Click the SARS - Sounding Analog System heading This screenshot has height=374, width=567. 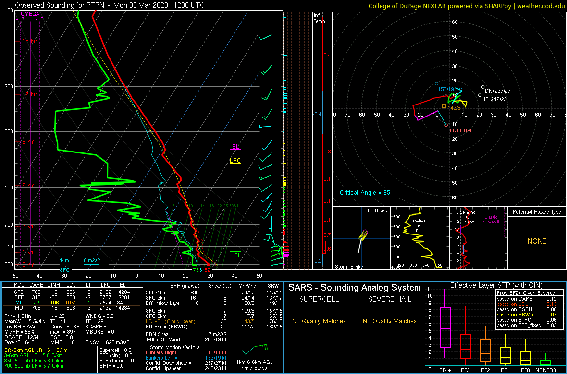pos(355,288)
